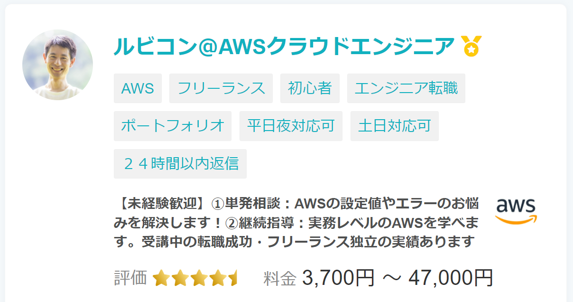Click the 3,700円 minimum price
The image size is (573, 302).
coord(338,278)
